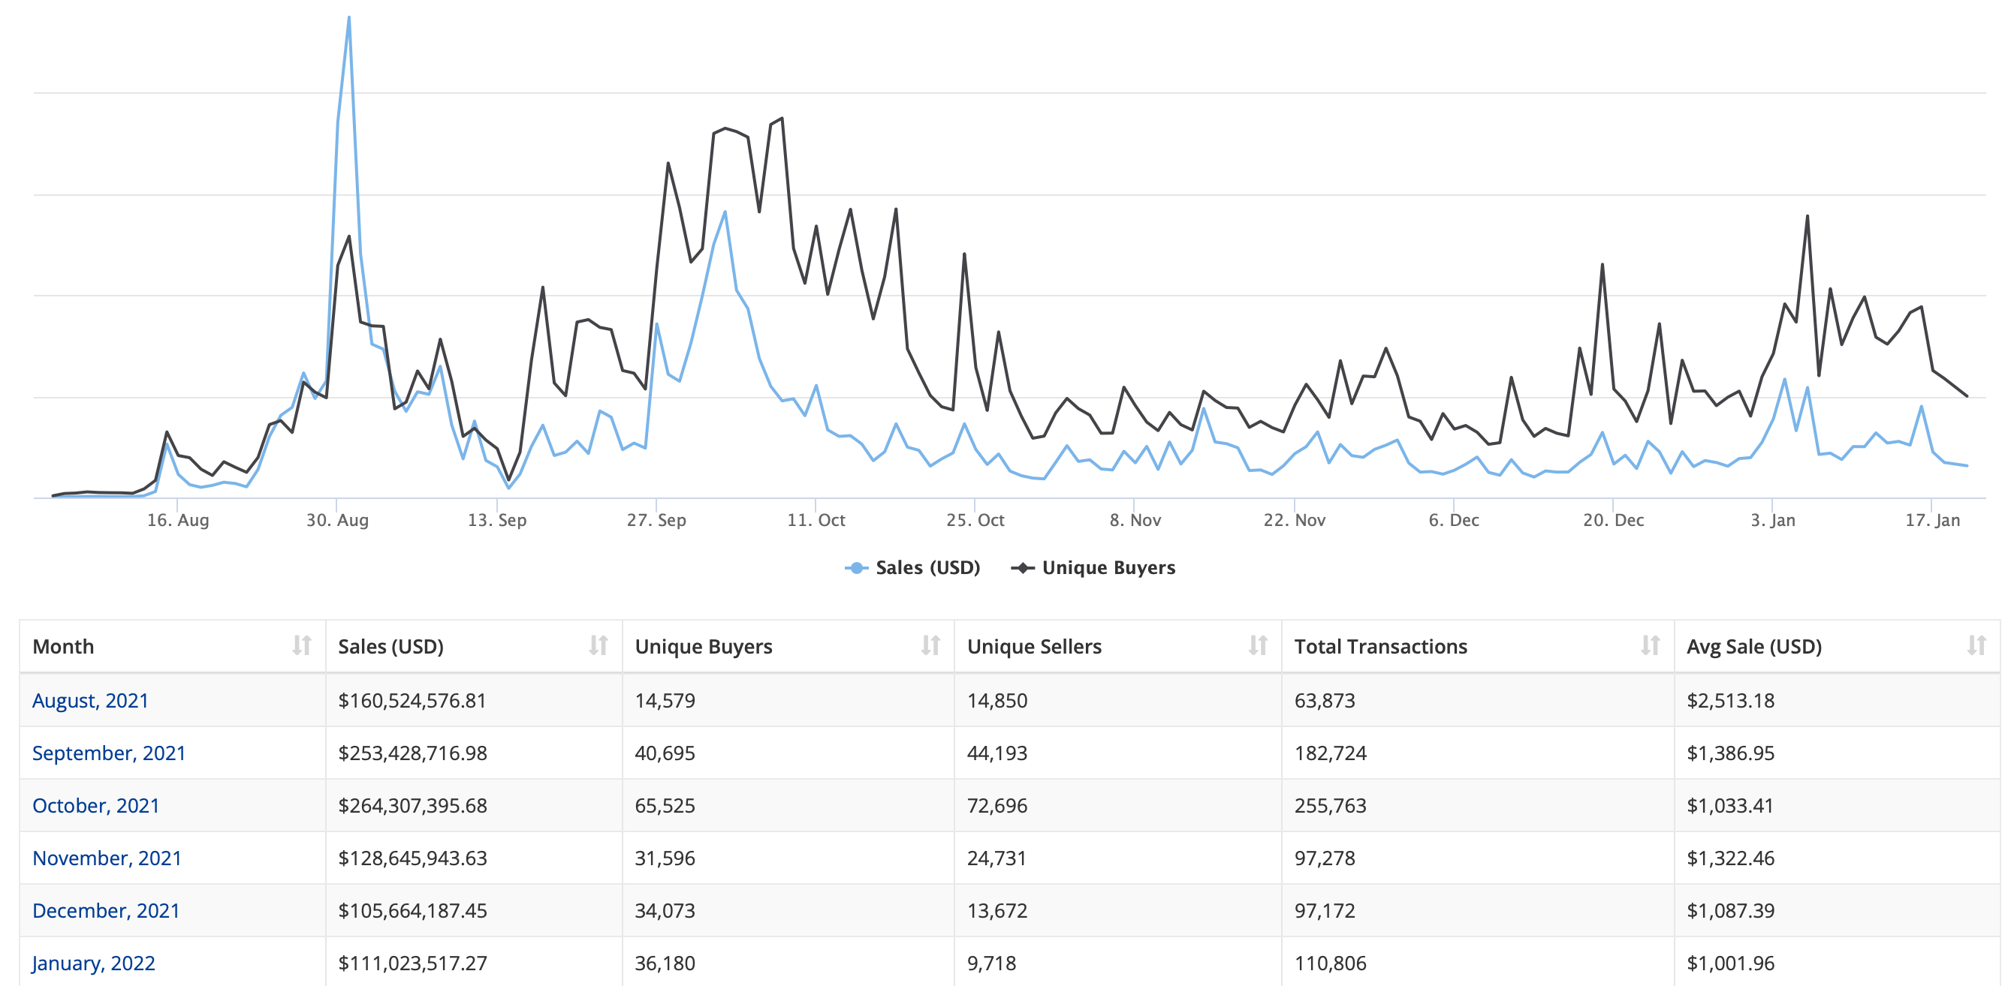This screenshot has height=986, width=2002.
Task: Click the 36,180 unique buyers value
Action: click(665, 963)
